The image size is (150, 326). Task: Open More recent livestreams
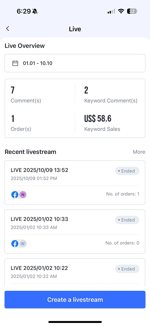point(139,152)
